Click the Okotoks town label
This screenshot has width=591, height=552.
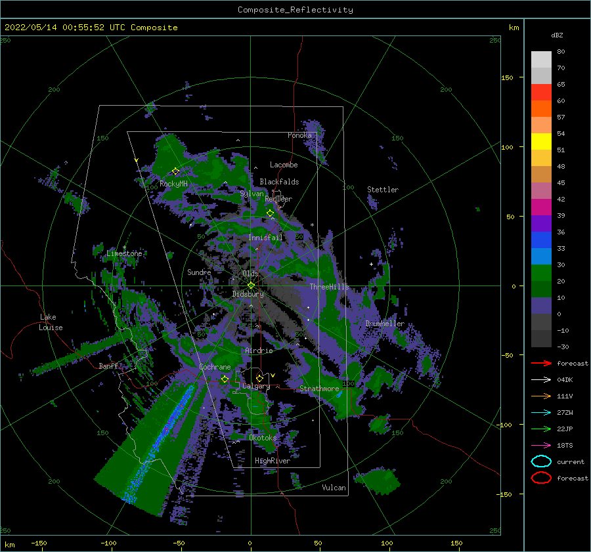(x=263, y=437)
